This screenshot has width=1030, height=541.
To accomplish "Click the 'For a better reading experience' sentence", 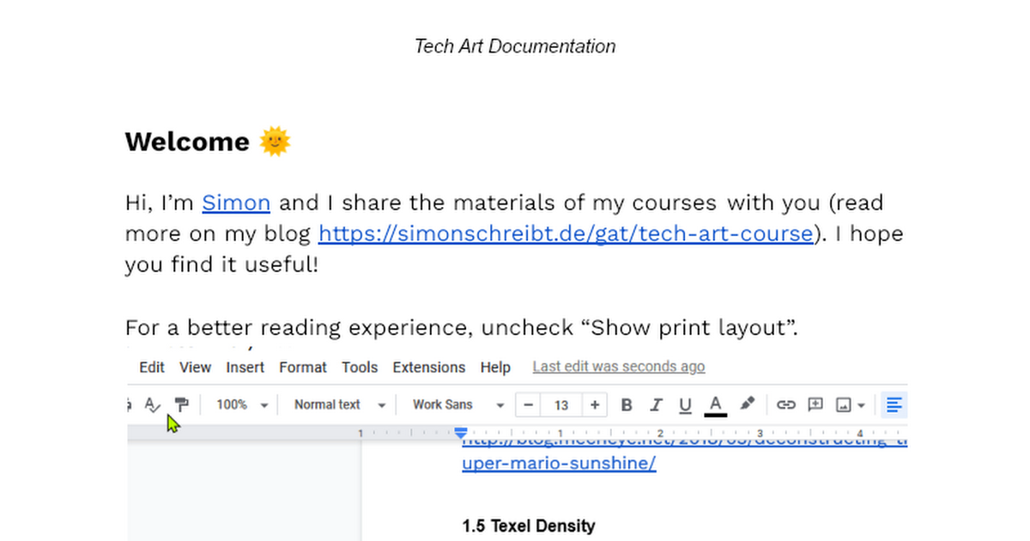I will pyautogui.click(x=462, y=327).
